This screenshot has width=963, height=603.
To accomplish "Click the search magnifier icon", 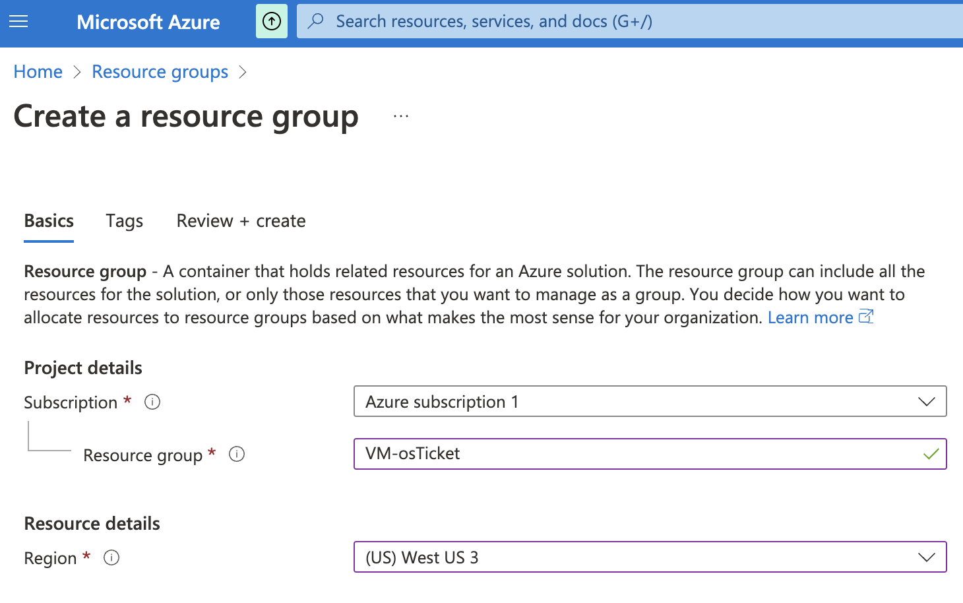I will coord(316,21).
